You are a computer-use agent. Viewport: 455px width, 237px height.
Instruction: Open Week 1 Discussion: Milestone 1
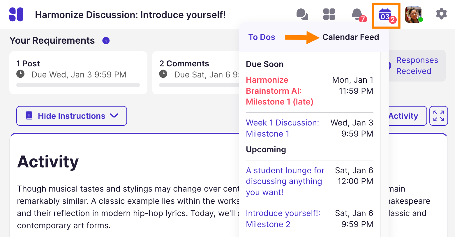click(x=282, y=128)
